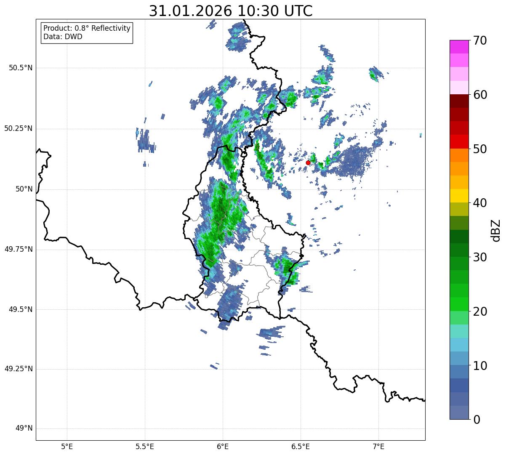Click the 6.5°E longitude label
Viewport: 506px width, 455px height.
coord(301,447)
